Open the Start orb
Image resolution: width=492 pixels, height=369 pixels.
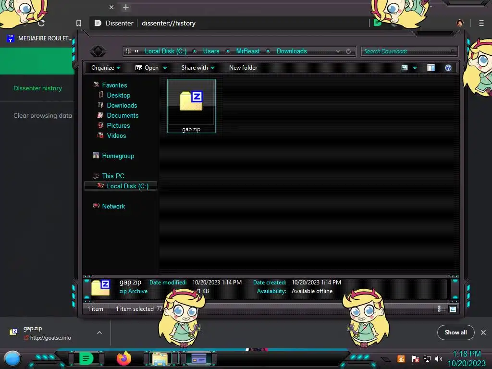pos(12,358)
